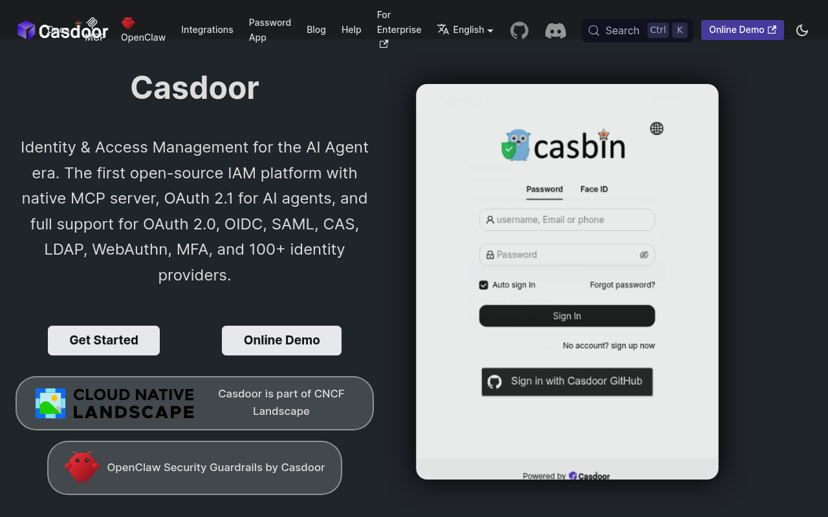The image size is (828, 517).
Task: Open the Integrations menu item
Action: (x=207, y=30)
